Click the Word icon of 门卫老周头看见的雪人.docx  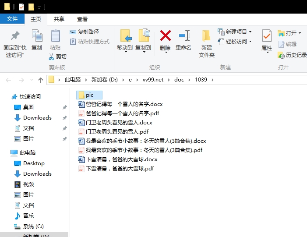click(81, 123)
